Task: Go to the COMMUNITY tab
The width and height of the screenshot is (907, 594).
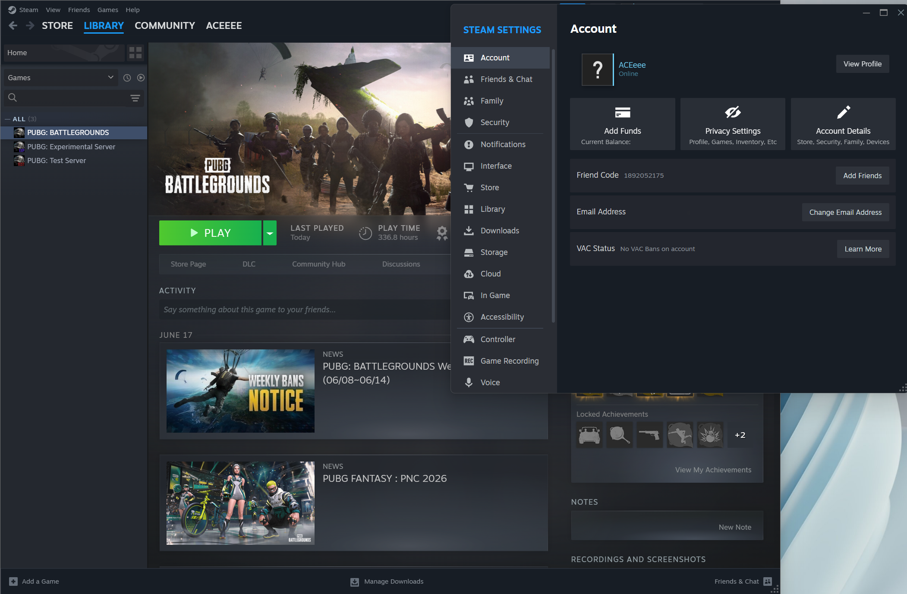Action: pos(165,25)
